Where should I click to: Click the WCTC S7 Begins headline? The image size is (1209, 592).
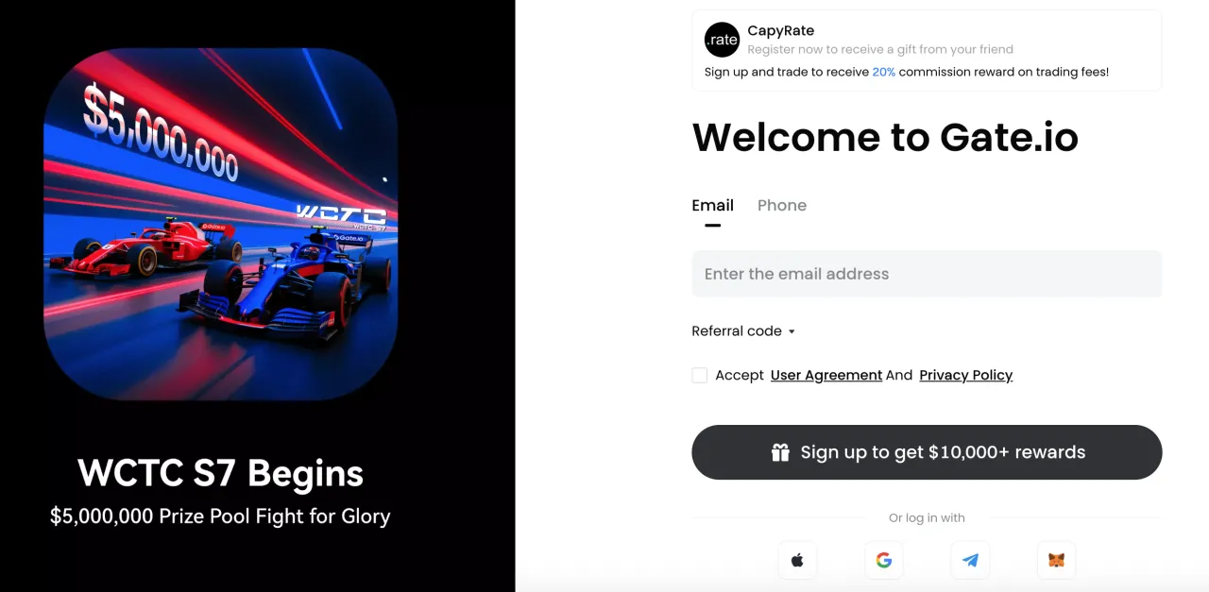click(220, 473)
